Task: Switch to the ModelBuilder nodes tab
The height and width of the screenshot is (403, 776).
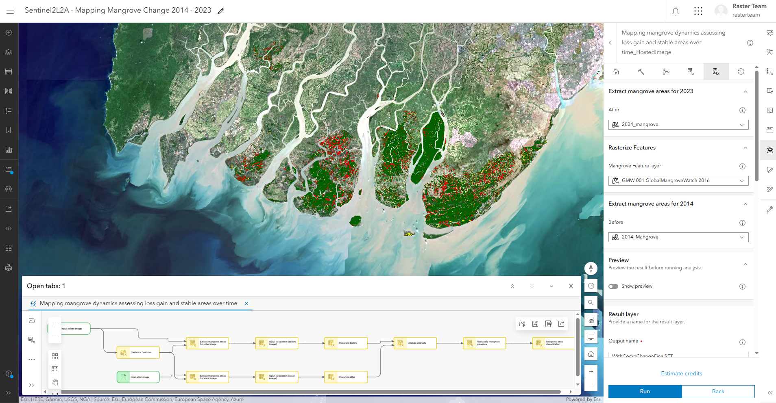Action: pyautogui.click(x=666, y=71)
